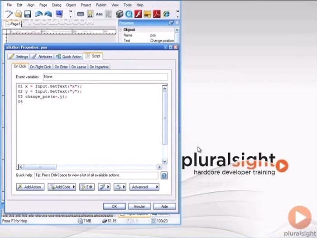Screen dimensions: 317x238
Task: Click the script editor scroll down arrow
Action: pyautogui.click(x=165, y=161)
